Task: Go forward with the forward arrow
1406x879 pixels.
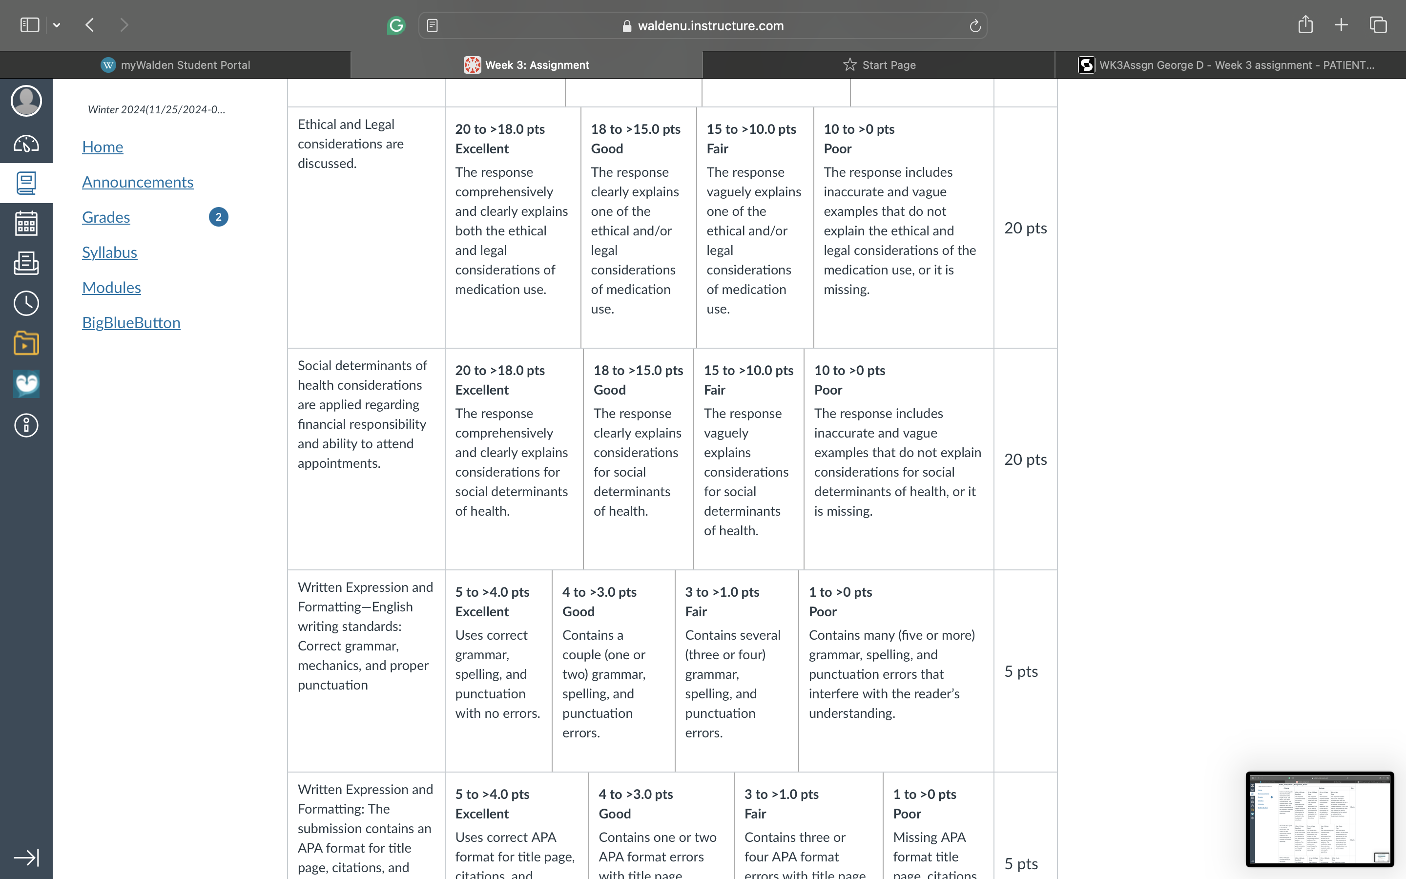Action: tap(124, 25)
